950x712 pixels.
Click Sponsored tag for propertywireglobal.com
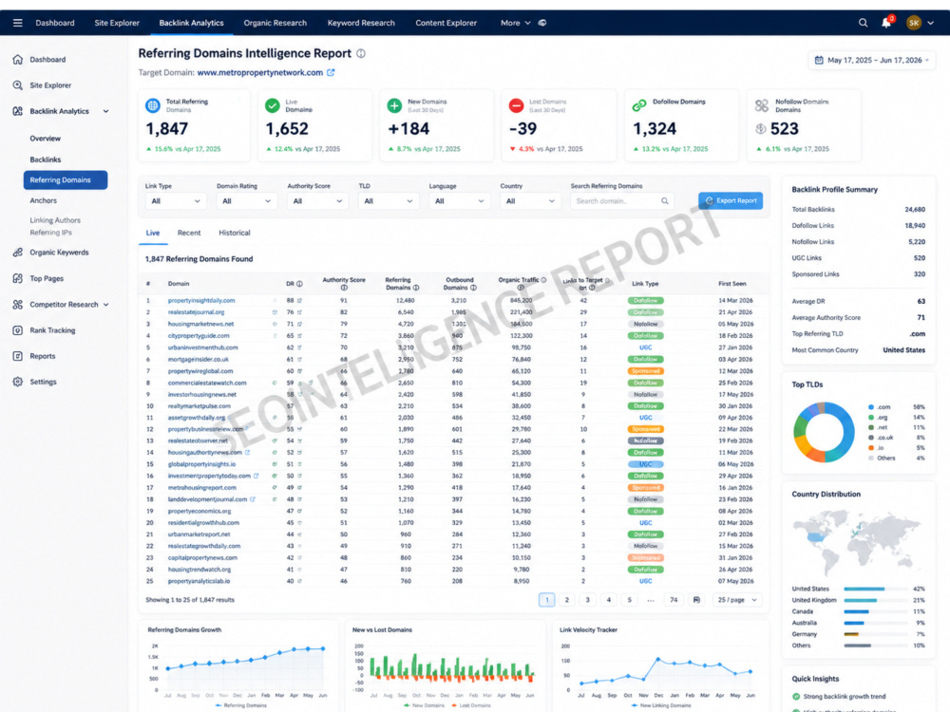click(x=646, y=371)
